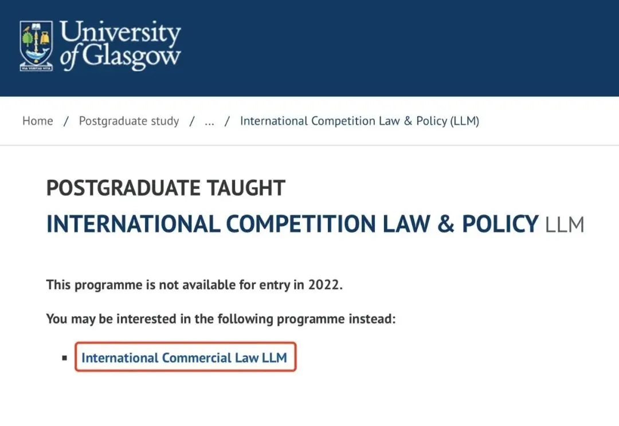This screenshot has height=426, width=619.
Task: Click the "POSTGRADUATE TAUGHT" heading
Action: (166, 188)
